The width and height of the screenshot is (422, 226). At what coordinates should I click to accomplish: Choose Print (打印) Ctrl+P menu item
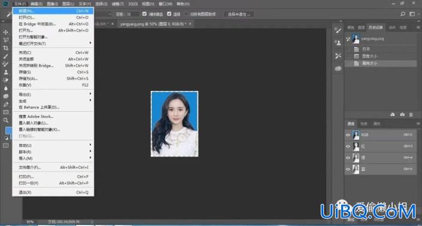pos(53,176)
